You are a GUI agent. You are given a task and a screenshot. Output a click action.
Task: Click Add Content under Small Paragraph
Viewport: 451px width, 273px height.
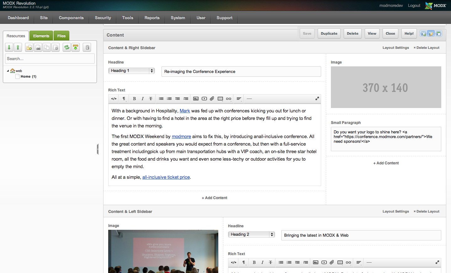click(386, 163)
